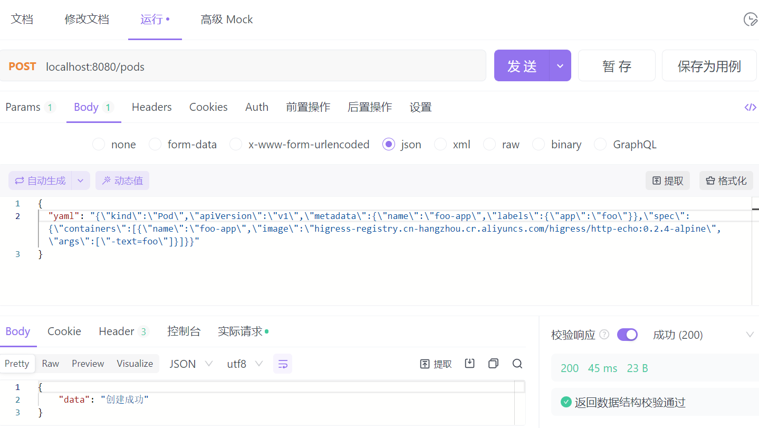The image size is (759, 428).
Task: Expand the 发送 button dropdown arrow
Action: coord(560,65)
